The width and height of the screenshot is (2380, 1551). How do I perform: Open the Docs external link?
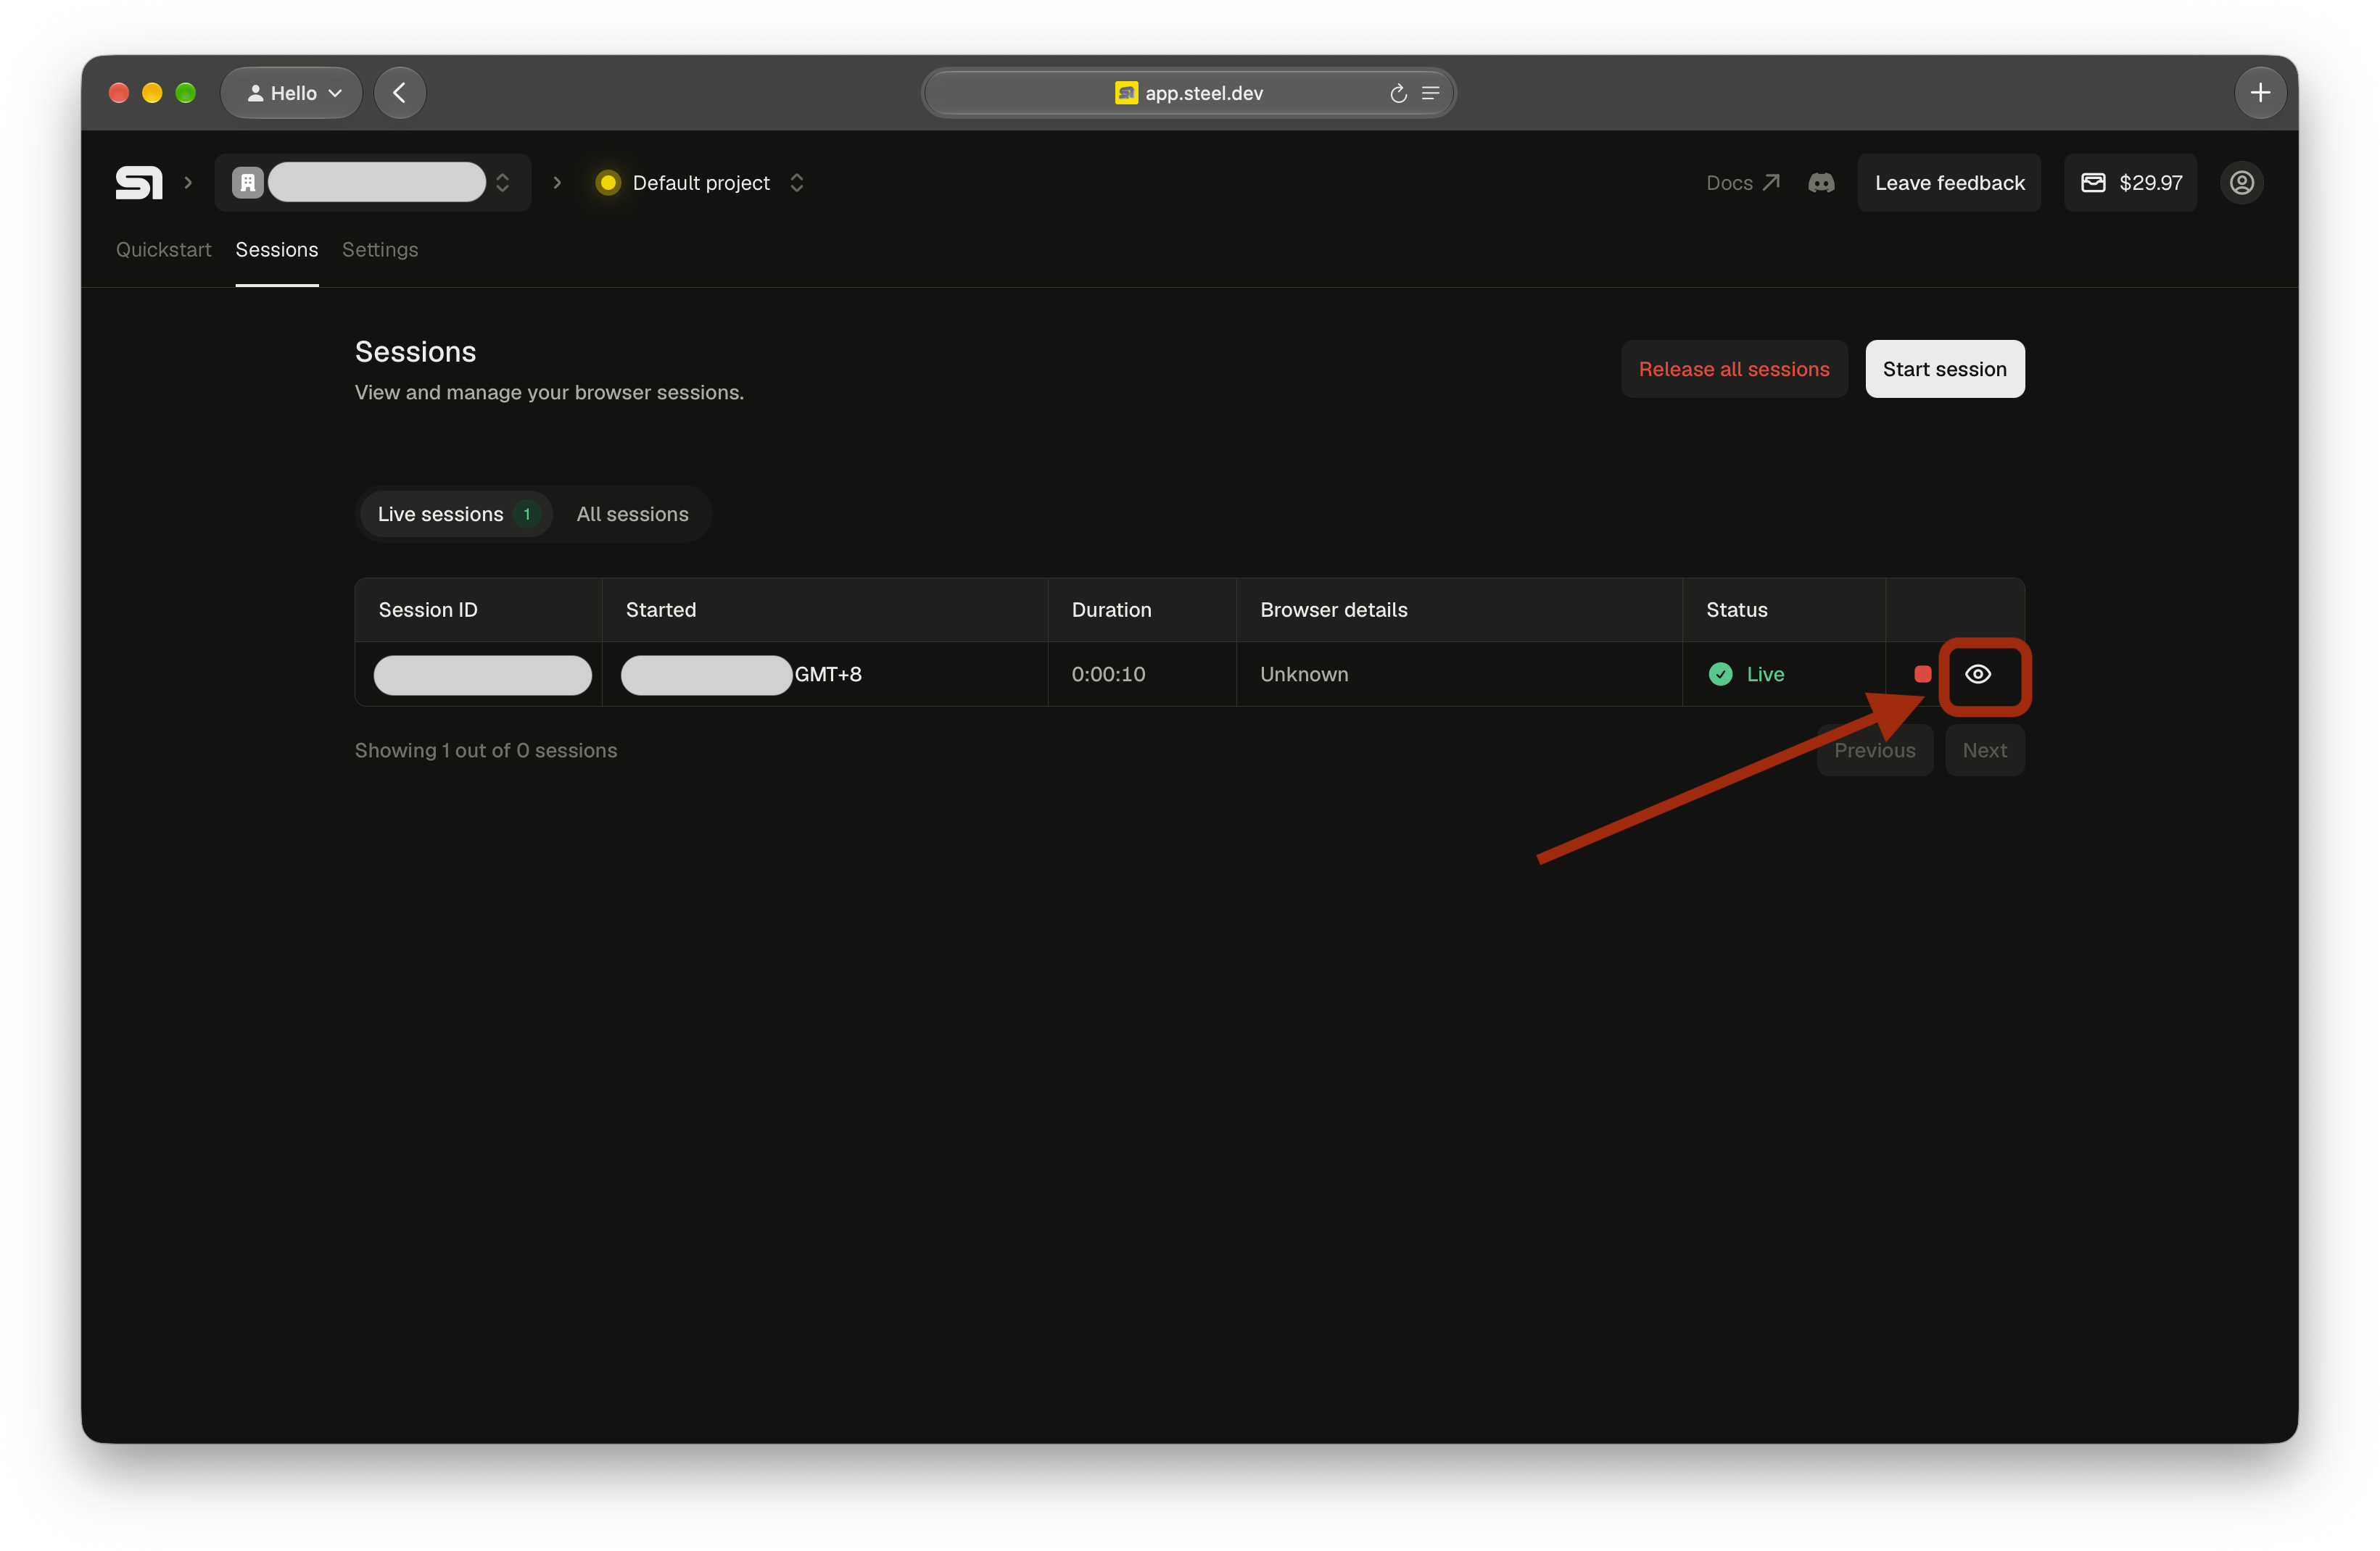coord(1743,183)
